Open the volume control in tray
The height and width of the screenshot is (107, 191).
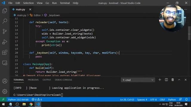click(164, 104)
